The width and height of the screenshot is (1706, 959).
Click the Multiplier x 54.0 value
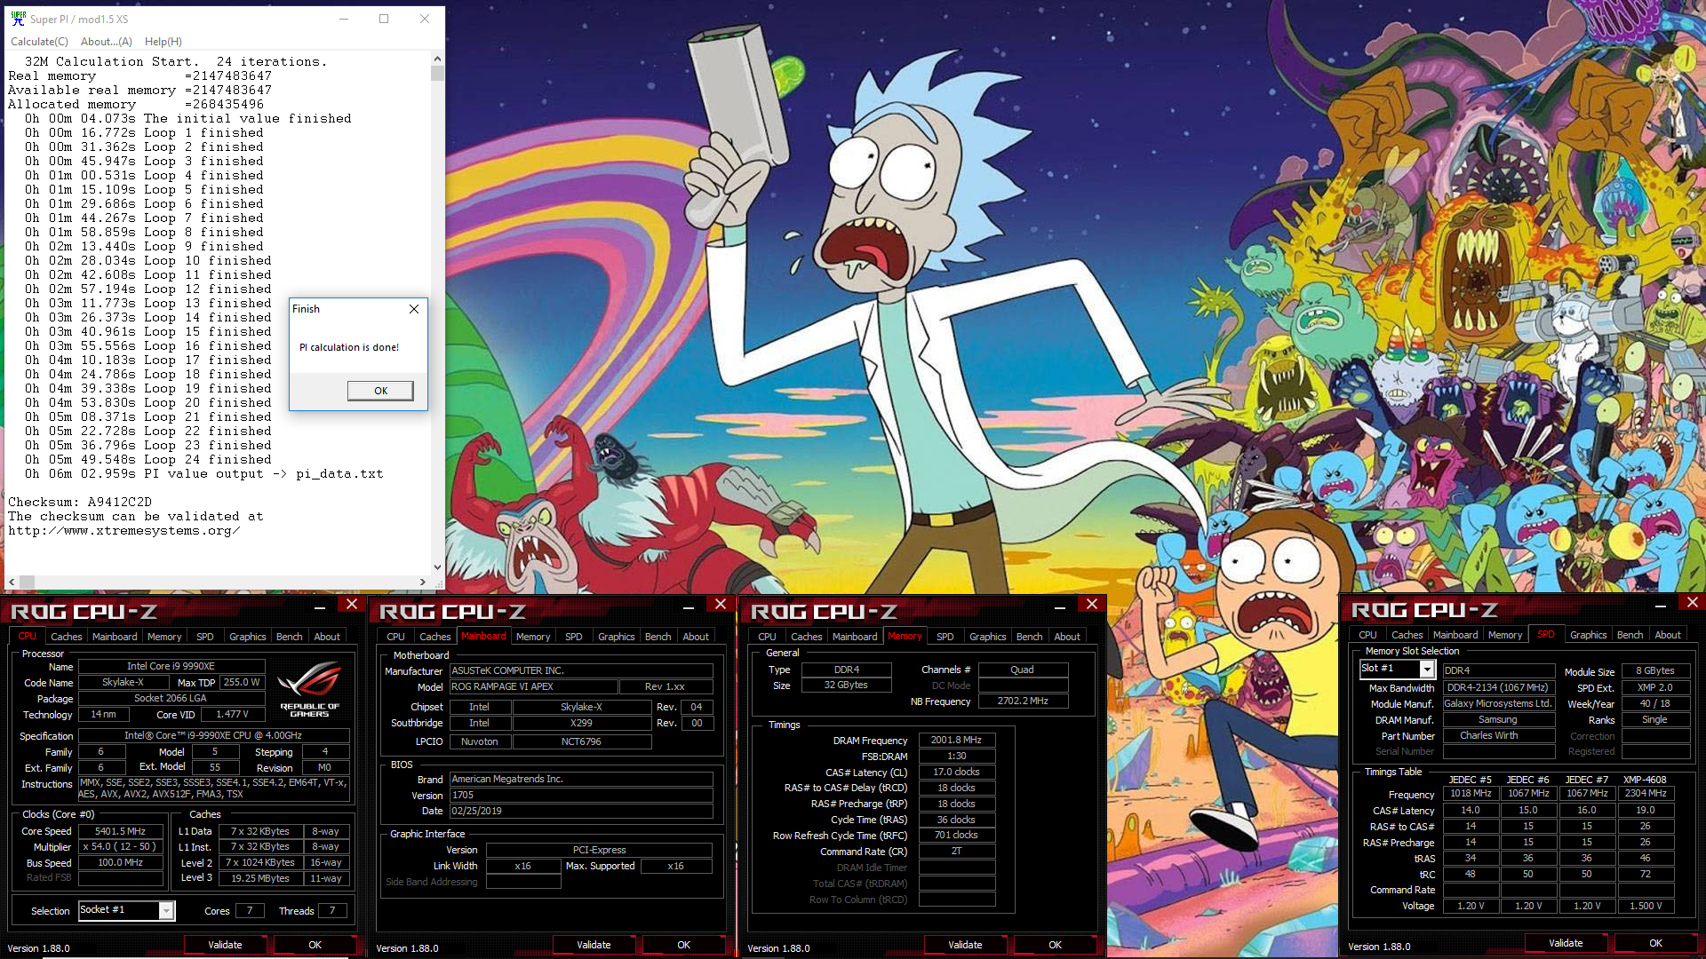(x=120, y=846)
